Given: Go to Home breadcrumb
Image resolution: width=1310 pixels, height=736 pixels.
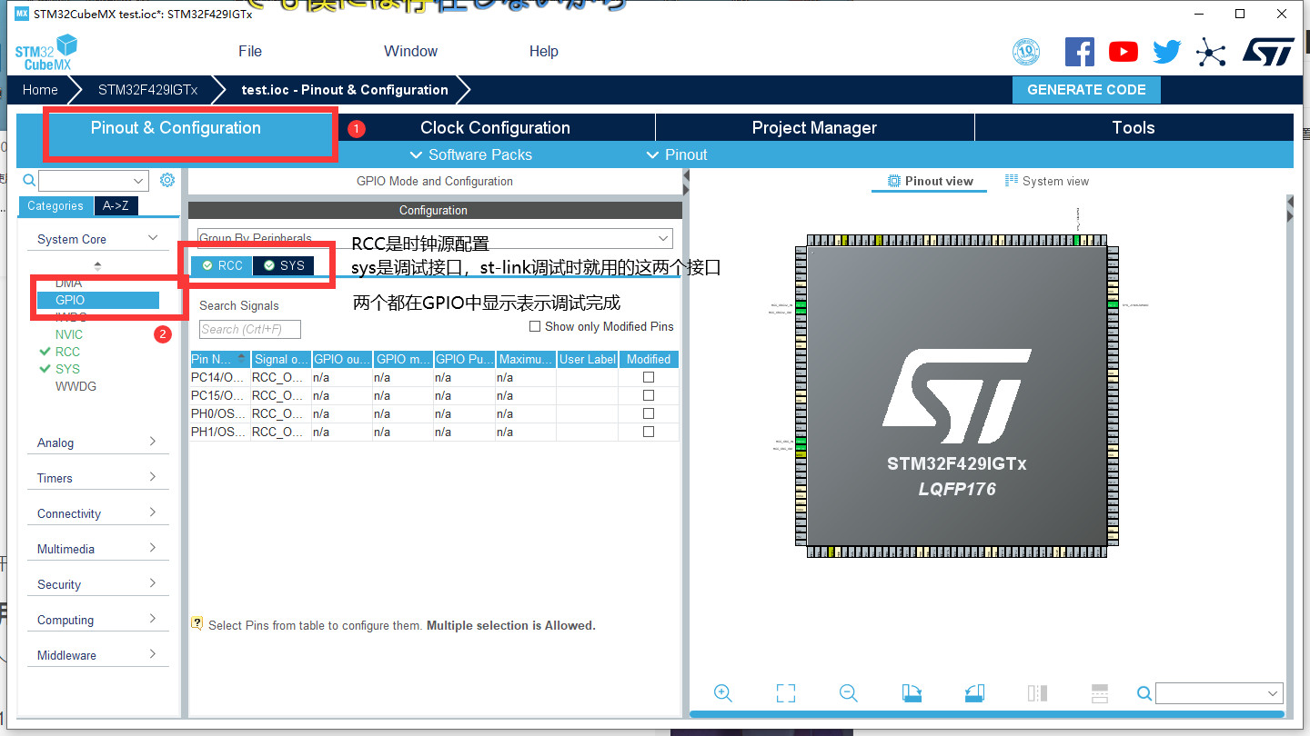Looking at the screenshot, I should click(x=40, y=89).
